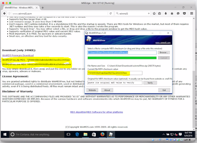Open Firefox hamburger menu

click(x=192, y=13)
